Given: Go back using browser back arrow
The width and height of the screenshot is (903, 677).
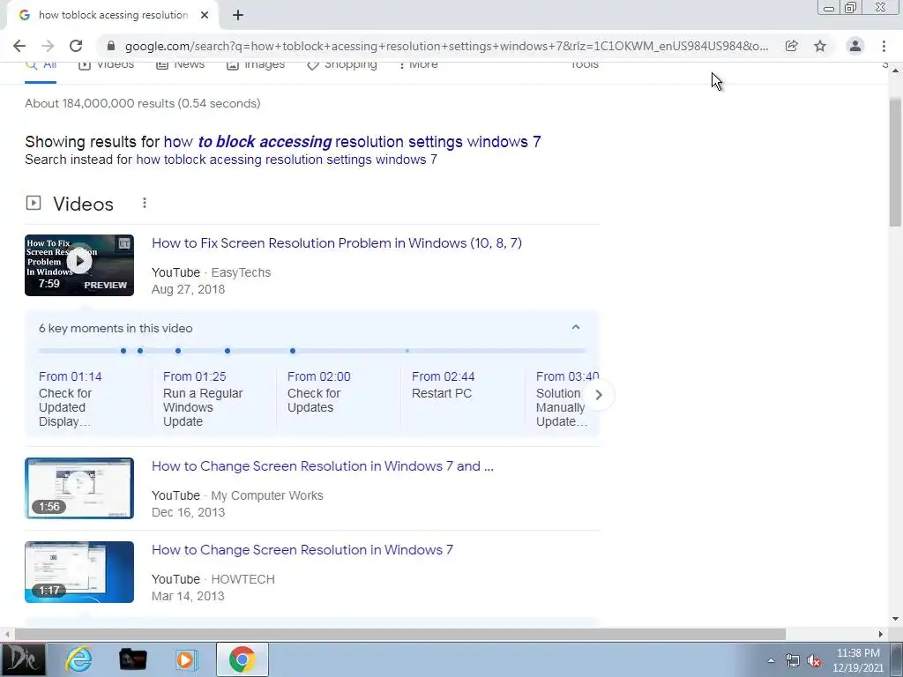Looking at the screenshot, I should (19, 46).
